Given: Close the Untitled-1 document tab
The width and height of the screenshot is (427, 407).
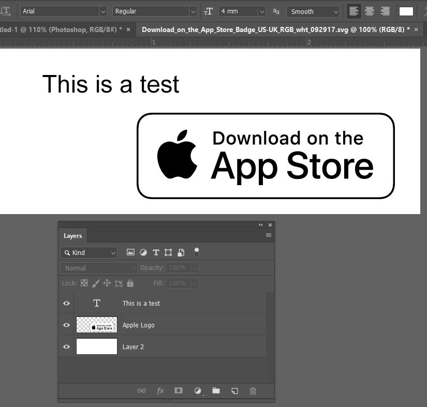Looking at the screenshot, I should pyautogui.click(x=128, y=29).
